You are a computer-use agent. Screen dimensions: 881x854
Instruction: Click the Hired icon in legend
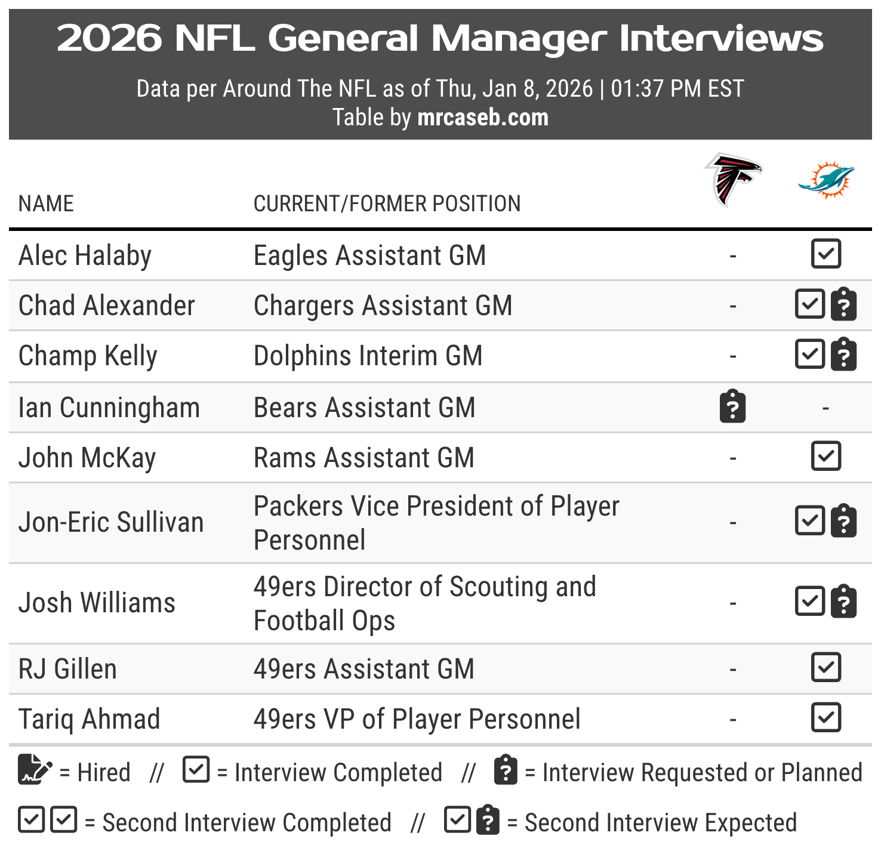[x=35, y=769]
